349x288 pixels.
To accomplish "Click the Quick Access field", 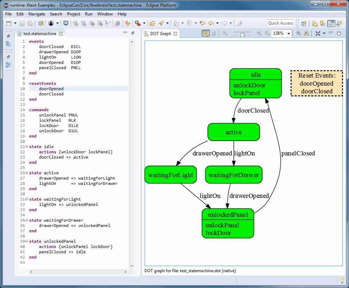I will click(x=280, y=23).
